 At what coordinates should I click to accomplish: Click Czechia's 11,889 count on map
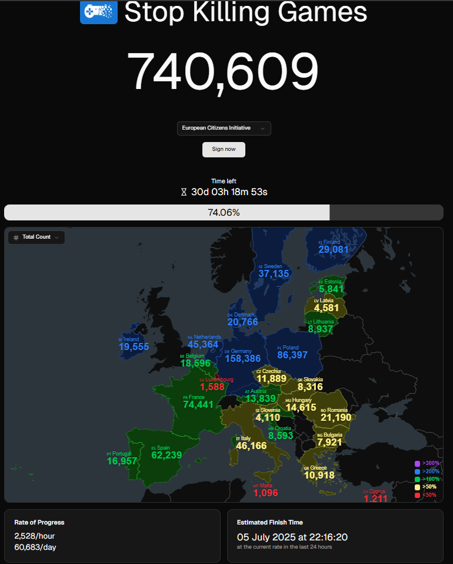pos(272,379)
